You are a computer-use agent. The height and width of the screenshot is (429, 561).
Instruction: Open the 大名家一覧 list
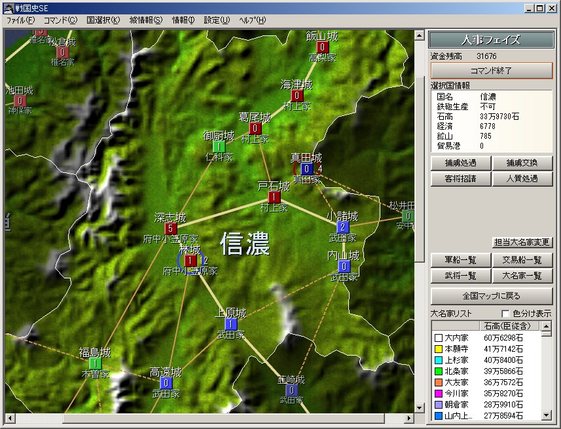[x=522, y=275]
